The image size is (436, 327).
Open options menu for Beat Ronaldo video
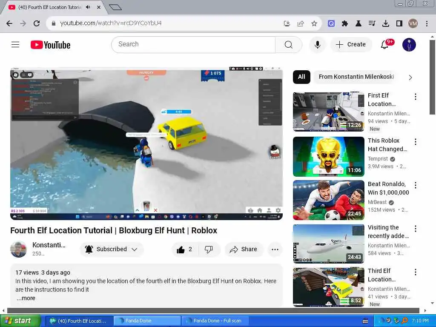[x=416, y=185]
